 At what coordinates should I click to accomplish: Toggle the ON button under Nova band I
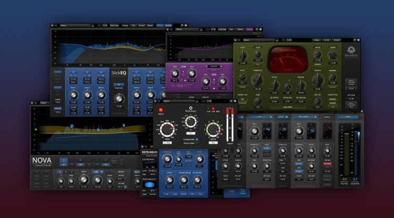point(64,164)
